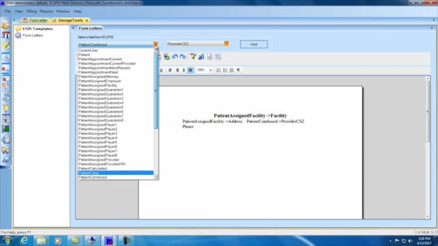Open the Reports menu
The width and height of the screenshot is (438, 246).
coord(47,12)
